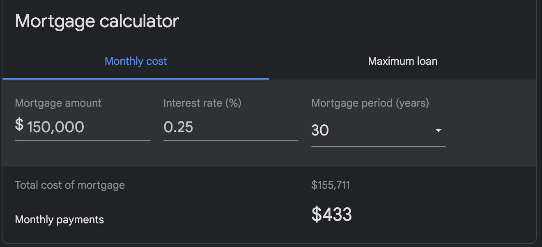
Task: Click the underline beneath the mortgage amount field
Action: click(82, 141)
